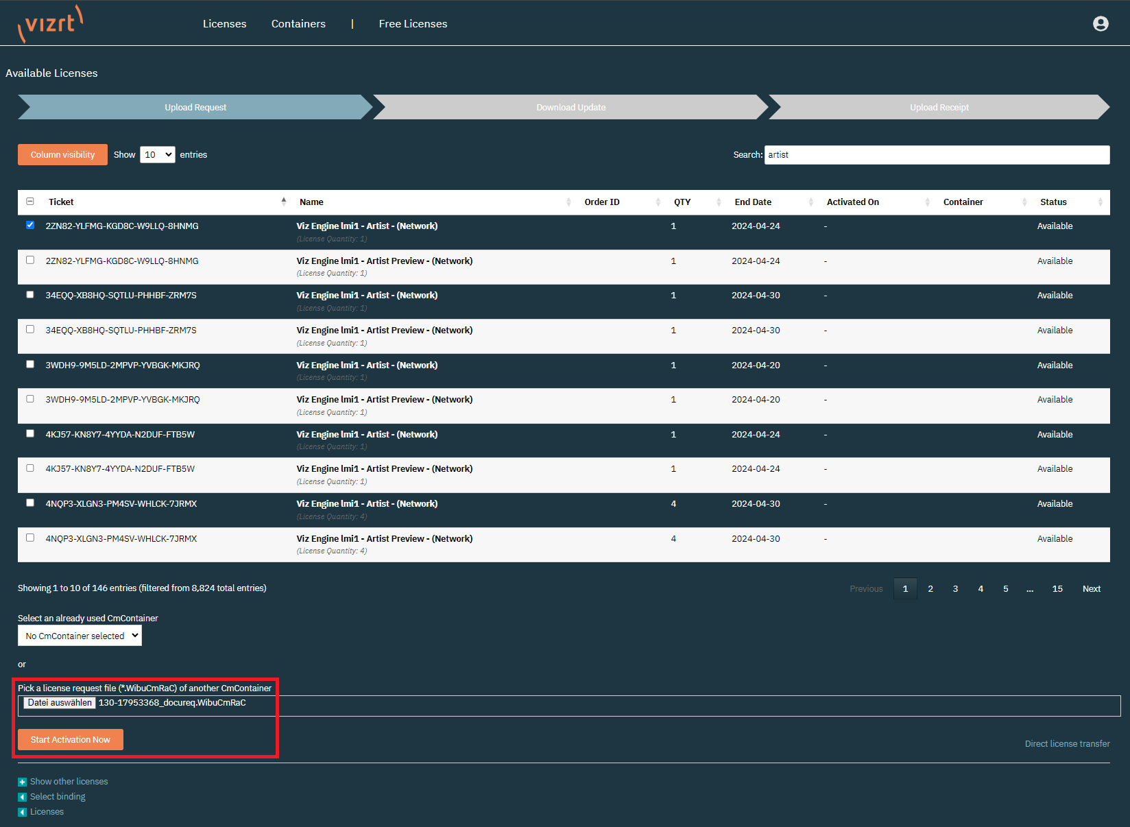
Task: Check the 34EQQ Artist Preview license checkbox
Action: pos(30,329)
